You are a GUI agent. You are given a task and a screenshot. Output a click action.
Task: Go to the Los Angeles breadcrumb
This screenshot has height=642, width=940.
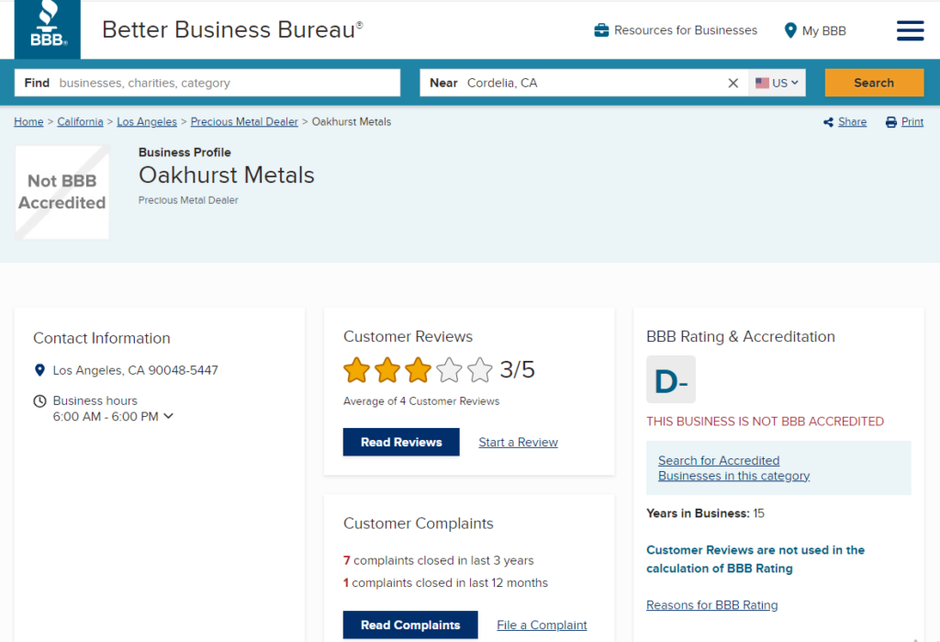(x=147, y=122)
